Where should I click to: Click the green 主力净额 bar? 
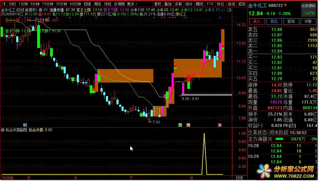click(x=279, y=139)
